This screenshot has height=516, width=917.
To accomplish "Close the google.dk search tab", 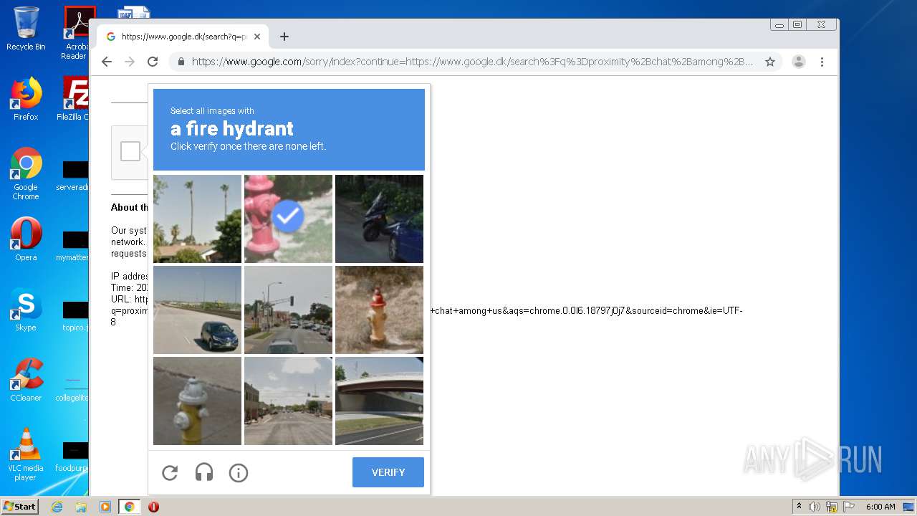I will pyautogui.click(x=257, y=37).
